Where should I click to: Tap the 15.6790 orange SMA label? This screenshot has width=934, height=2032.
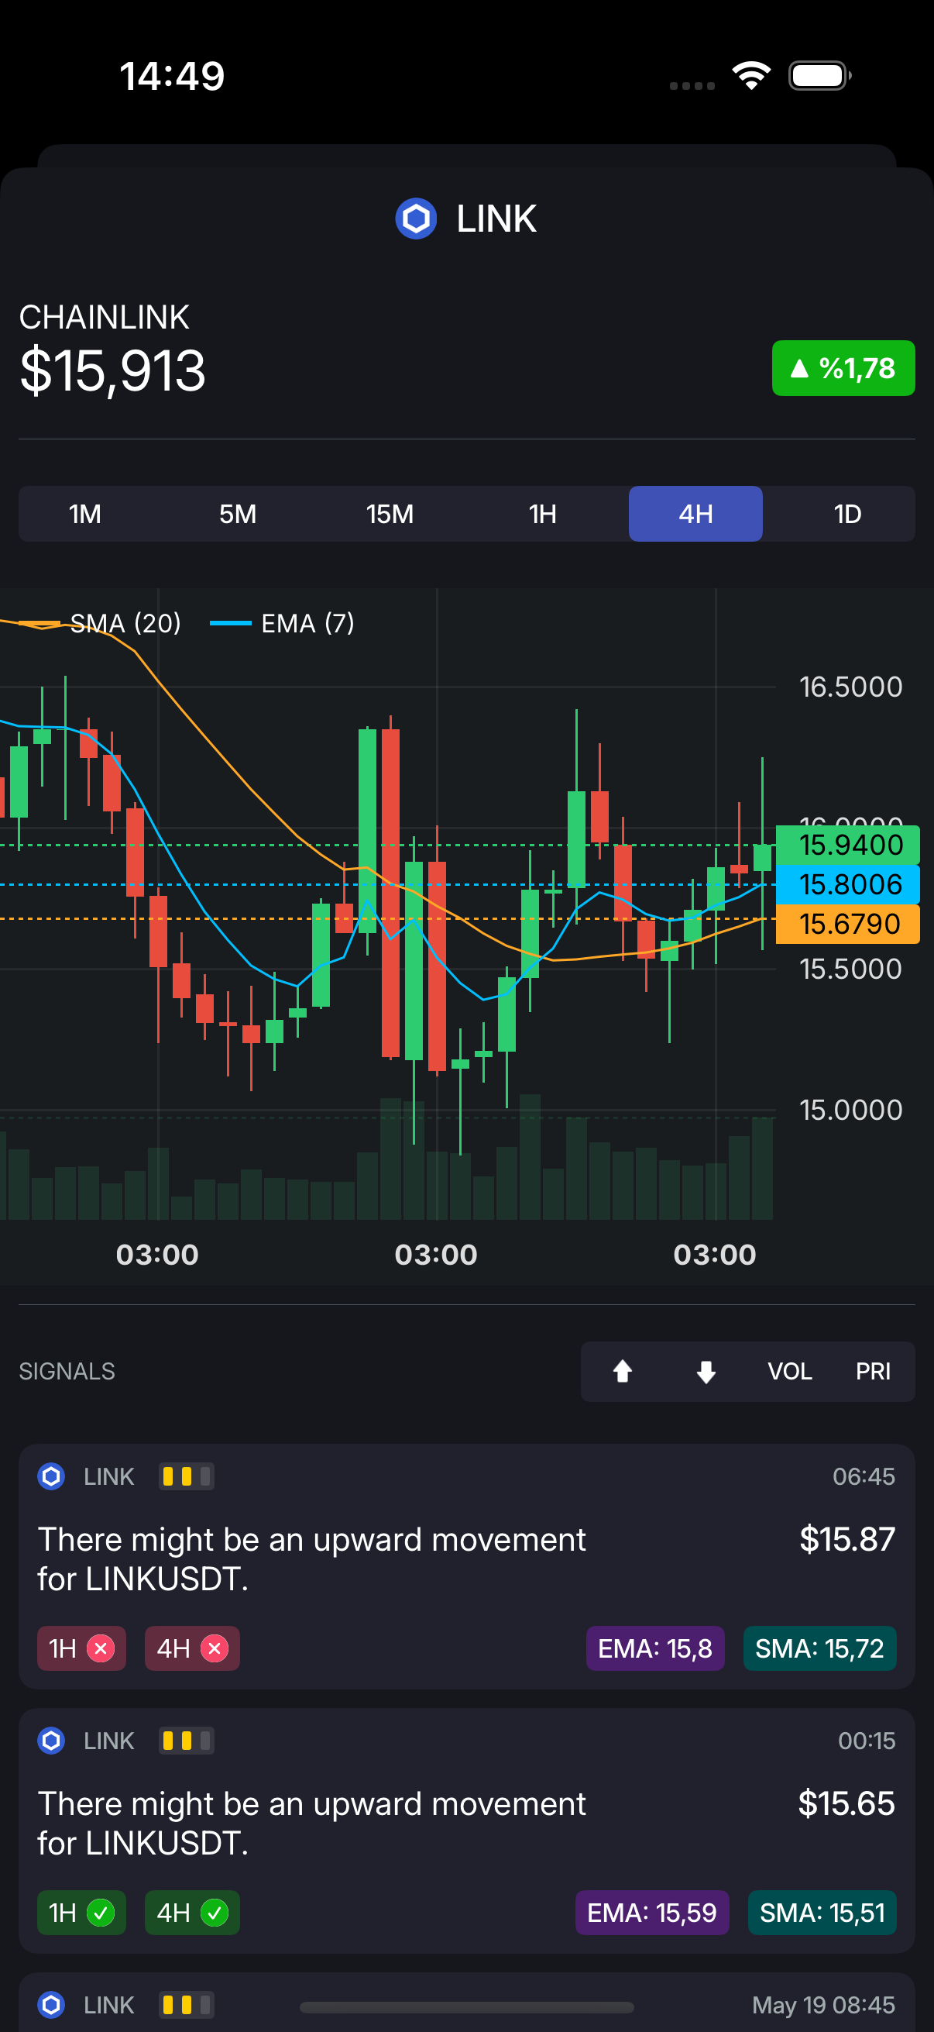(847, 924)
